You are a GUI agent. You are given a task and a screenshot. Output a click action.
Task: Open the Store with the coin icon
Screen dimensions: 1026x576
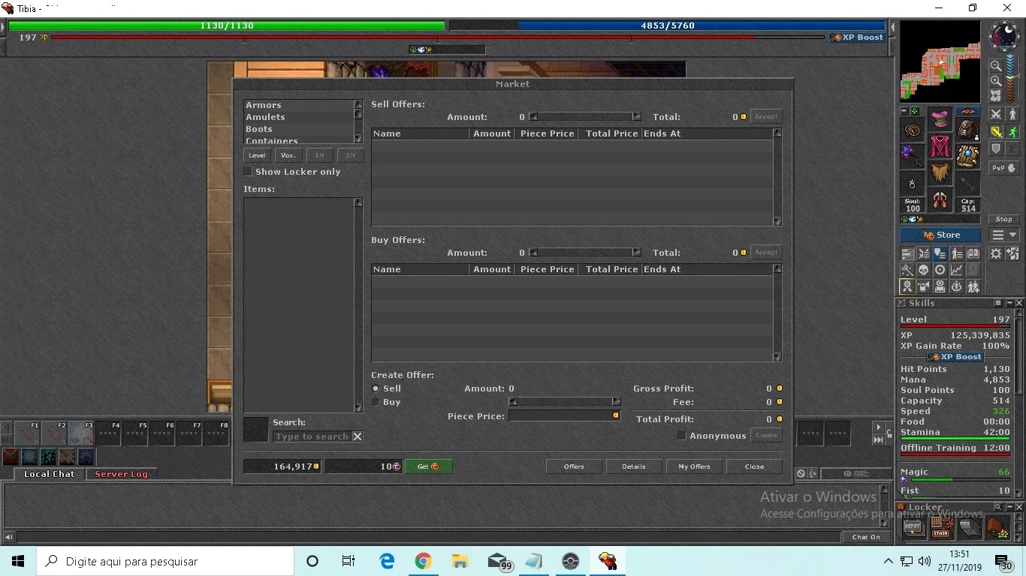point(940,235)
